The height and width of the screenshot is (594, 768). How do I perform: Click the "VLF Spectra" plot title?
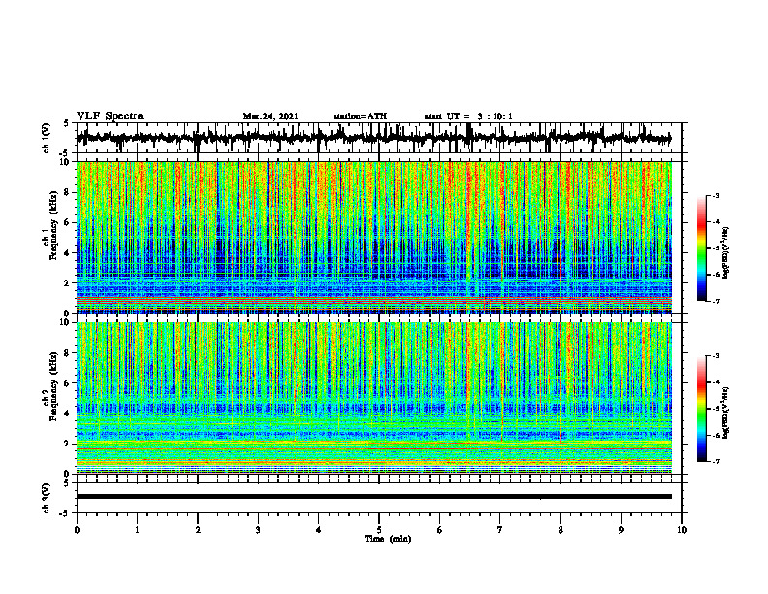110,116
